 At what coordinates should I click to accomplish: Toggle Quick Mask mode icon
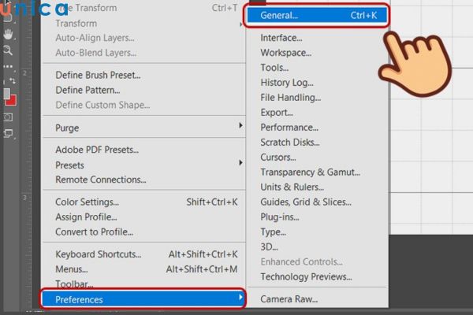coord(8,117)
